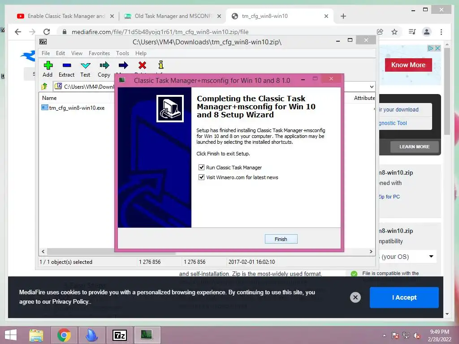Go back in Chrome browser
Image resolution: width=459 pixels, height=344 pixels.
point(18,32)
